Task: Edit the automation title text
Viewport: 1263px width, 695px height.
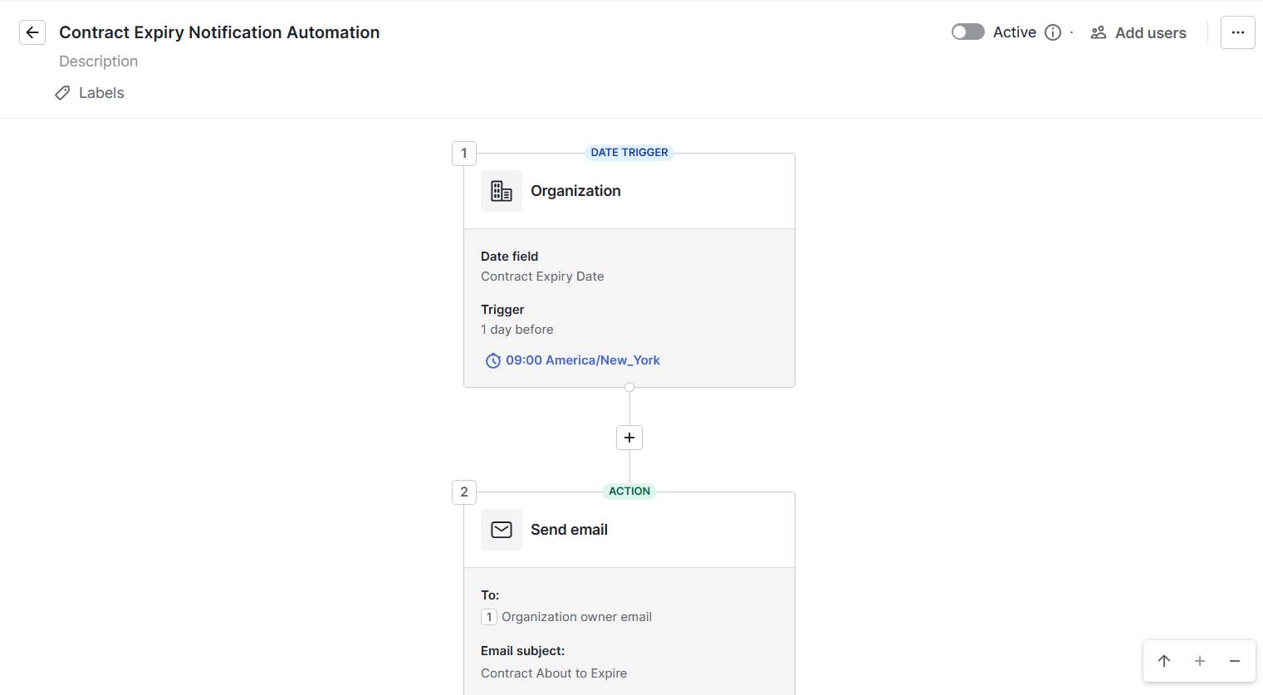Action: pyautogui.click(x=219, y=32)
